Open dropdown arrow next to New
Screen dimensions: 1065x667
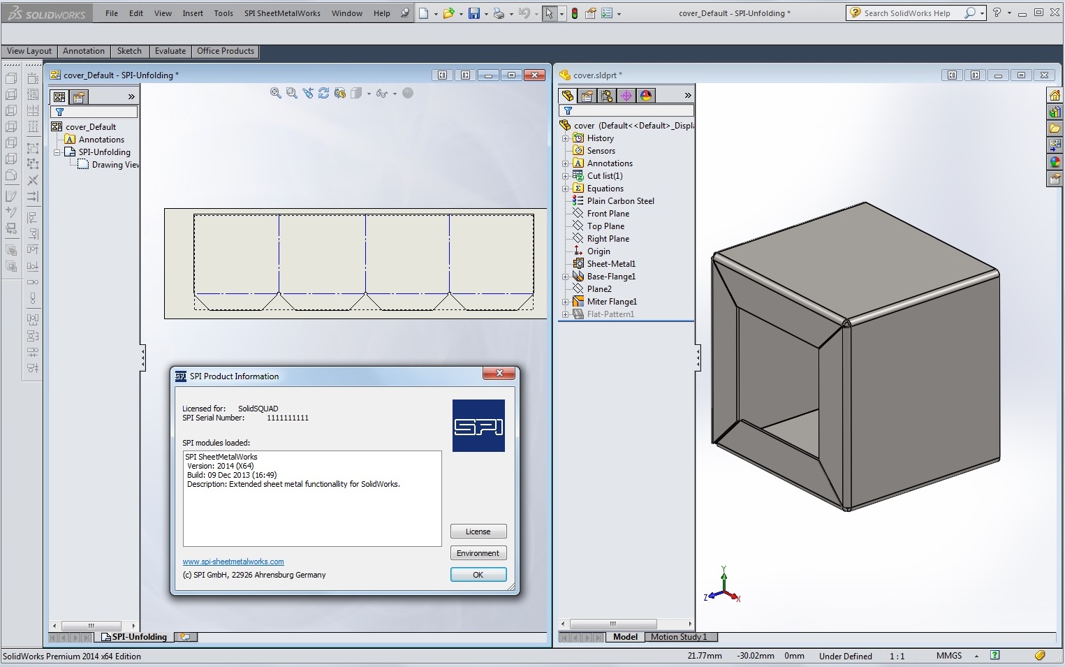(x=436, y=14)
